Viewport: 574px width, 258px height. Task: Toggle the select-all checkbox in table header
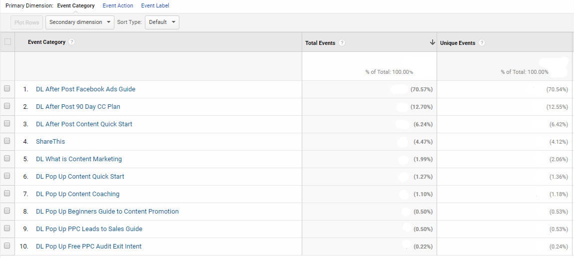[x=7, y=42]
